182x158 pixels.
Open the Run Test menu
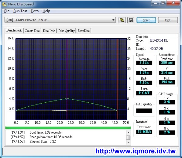(20, 11)
